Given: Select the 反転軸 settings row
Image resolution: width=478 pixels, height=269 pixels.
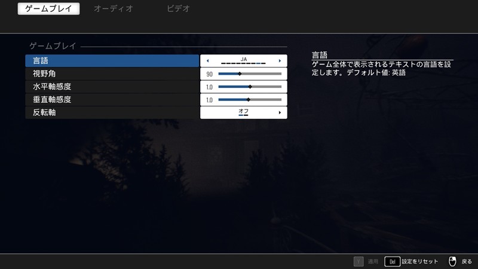Looking at the screenshot, I should 112,112.
